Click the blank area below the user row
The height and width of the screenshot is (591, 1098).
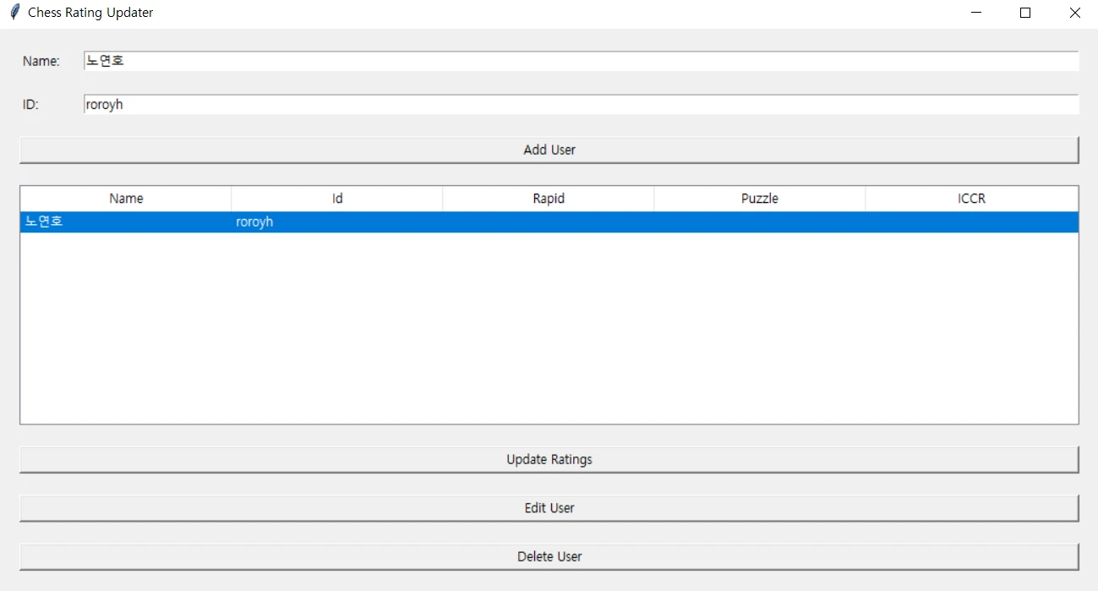[549, 330]
